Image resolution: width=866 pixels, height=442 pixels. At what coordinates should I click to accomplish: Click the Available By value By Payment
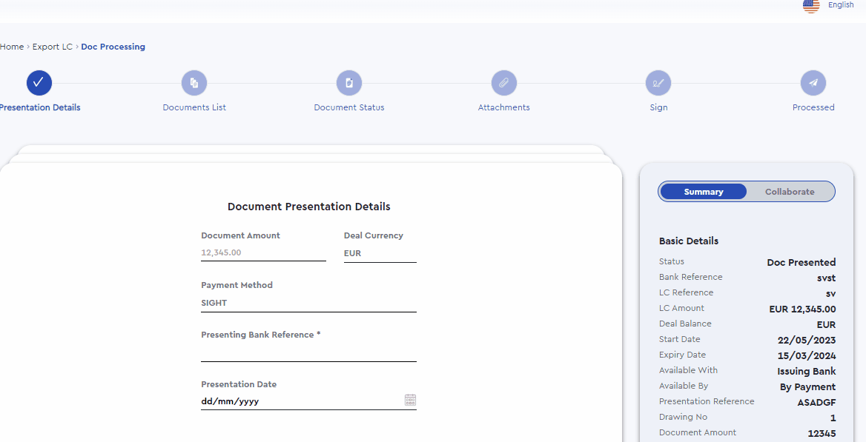[807, 386]
